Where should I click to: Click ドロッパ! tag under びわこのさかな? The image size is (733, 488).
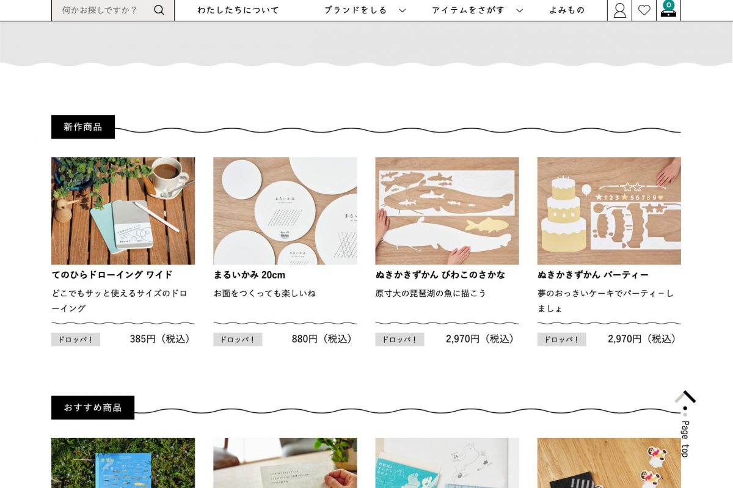pos(399,340)
